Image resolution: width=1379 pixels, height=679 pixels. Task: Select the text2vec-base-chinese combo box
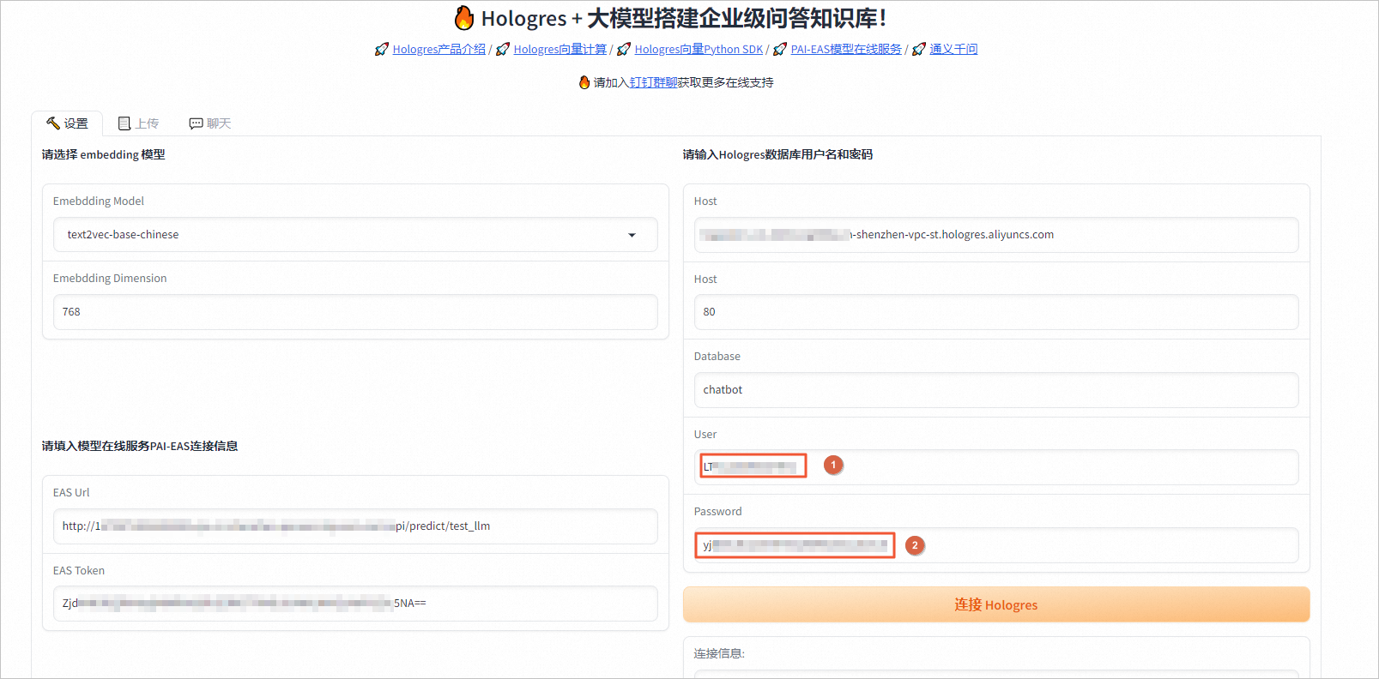(x=355, y=235)
